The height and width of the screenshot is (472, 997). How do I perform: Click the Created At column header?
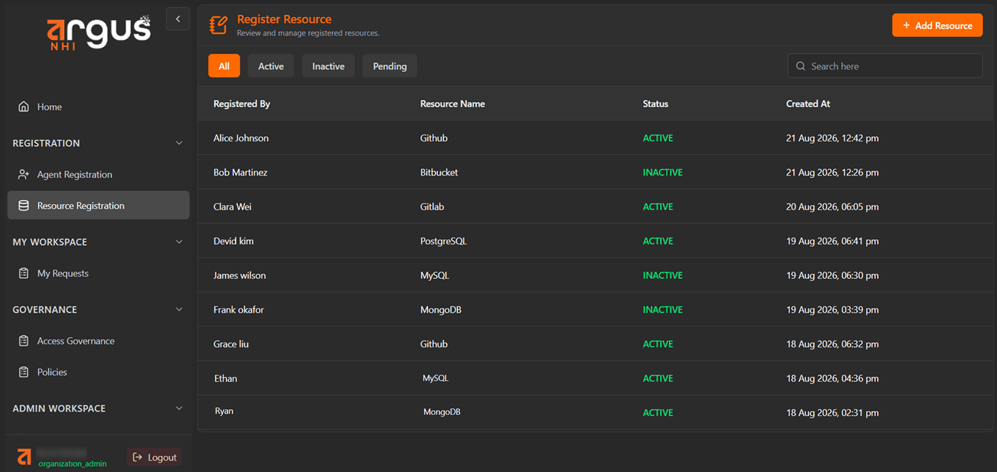point(808,104)
